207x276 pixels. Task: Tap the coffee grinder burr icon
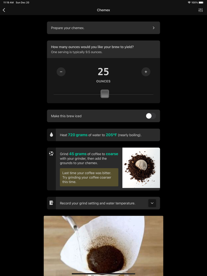(x=51, y=153)
